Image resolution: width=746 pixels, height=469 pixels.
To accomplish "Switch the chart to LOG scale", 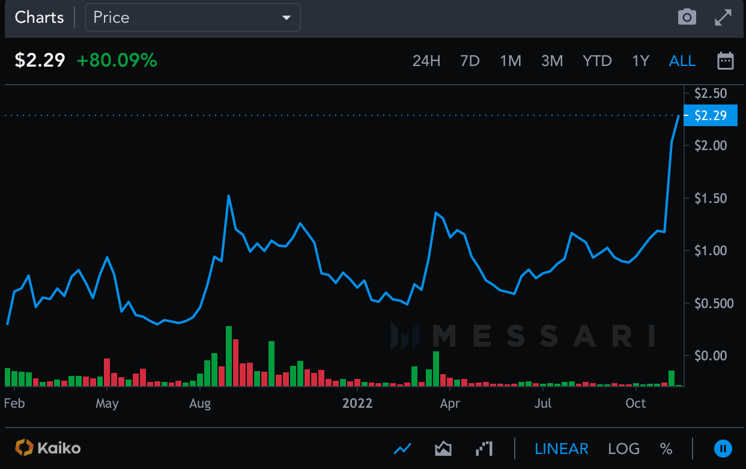I will [x=623, y=449].
